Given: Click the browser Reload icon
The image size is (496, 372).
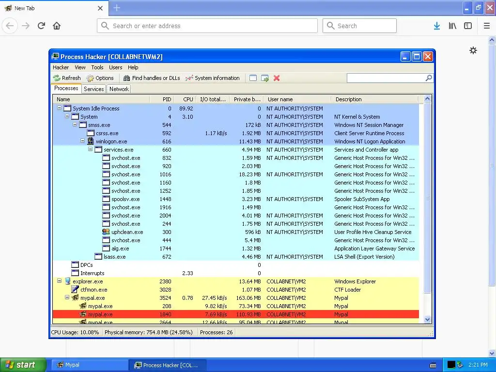Looking at the screenshot, I should (42, 26).
